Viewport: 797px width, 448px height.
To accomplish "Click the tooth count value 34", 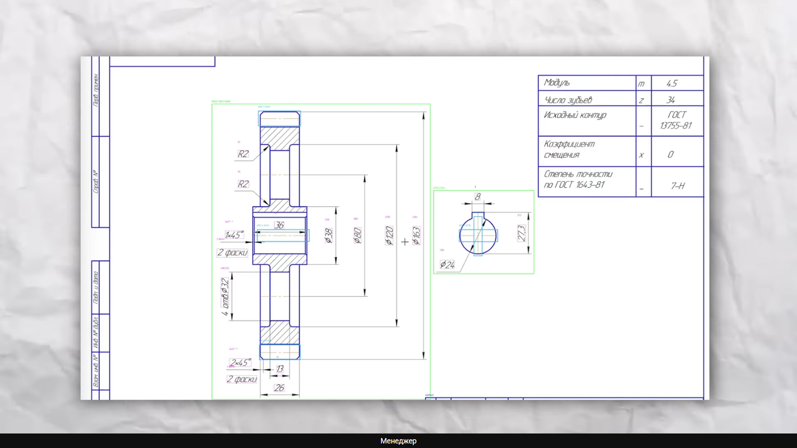I will (671, 100).
